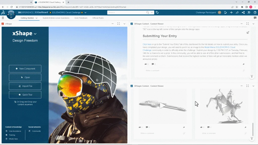
Task: Maximize the xShape widget panel
Action: pos(118,24)
